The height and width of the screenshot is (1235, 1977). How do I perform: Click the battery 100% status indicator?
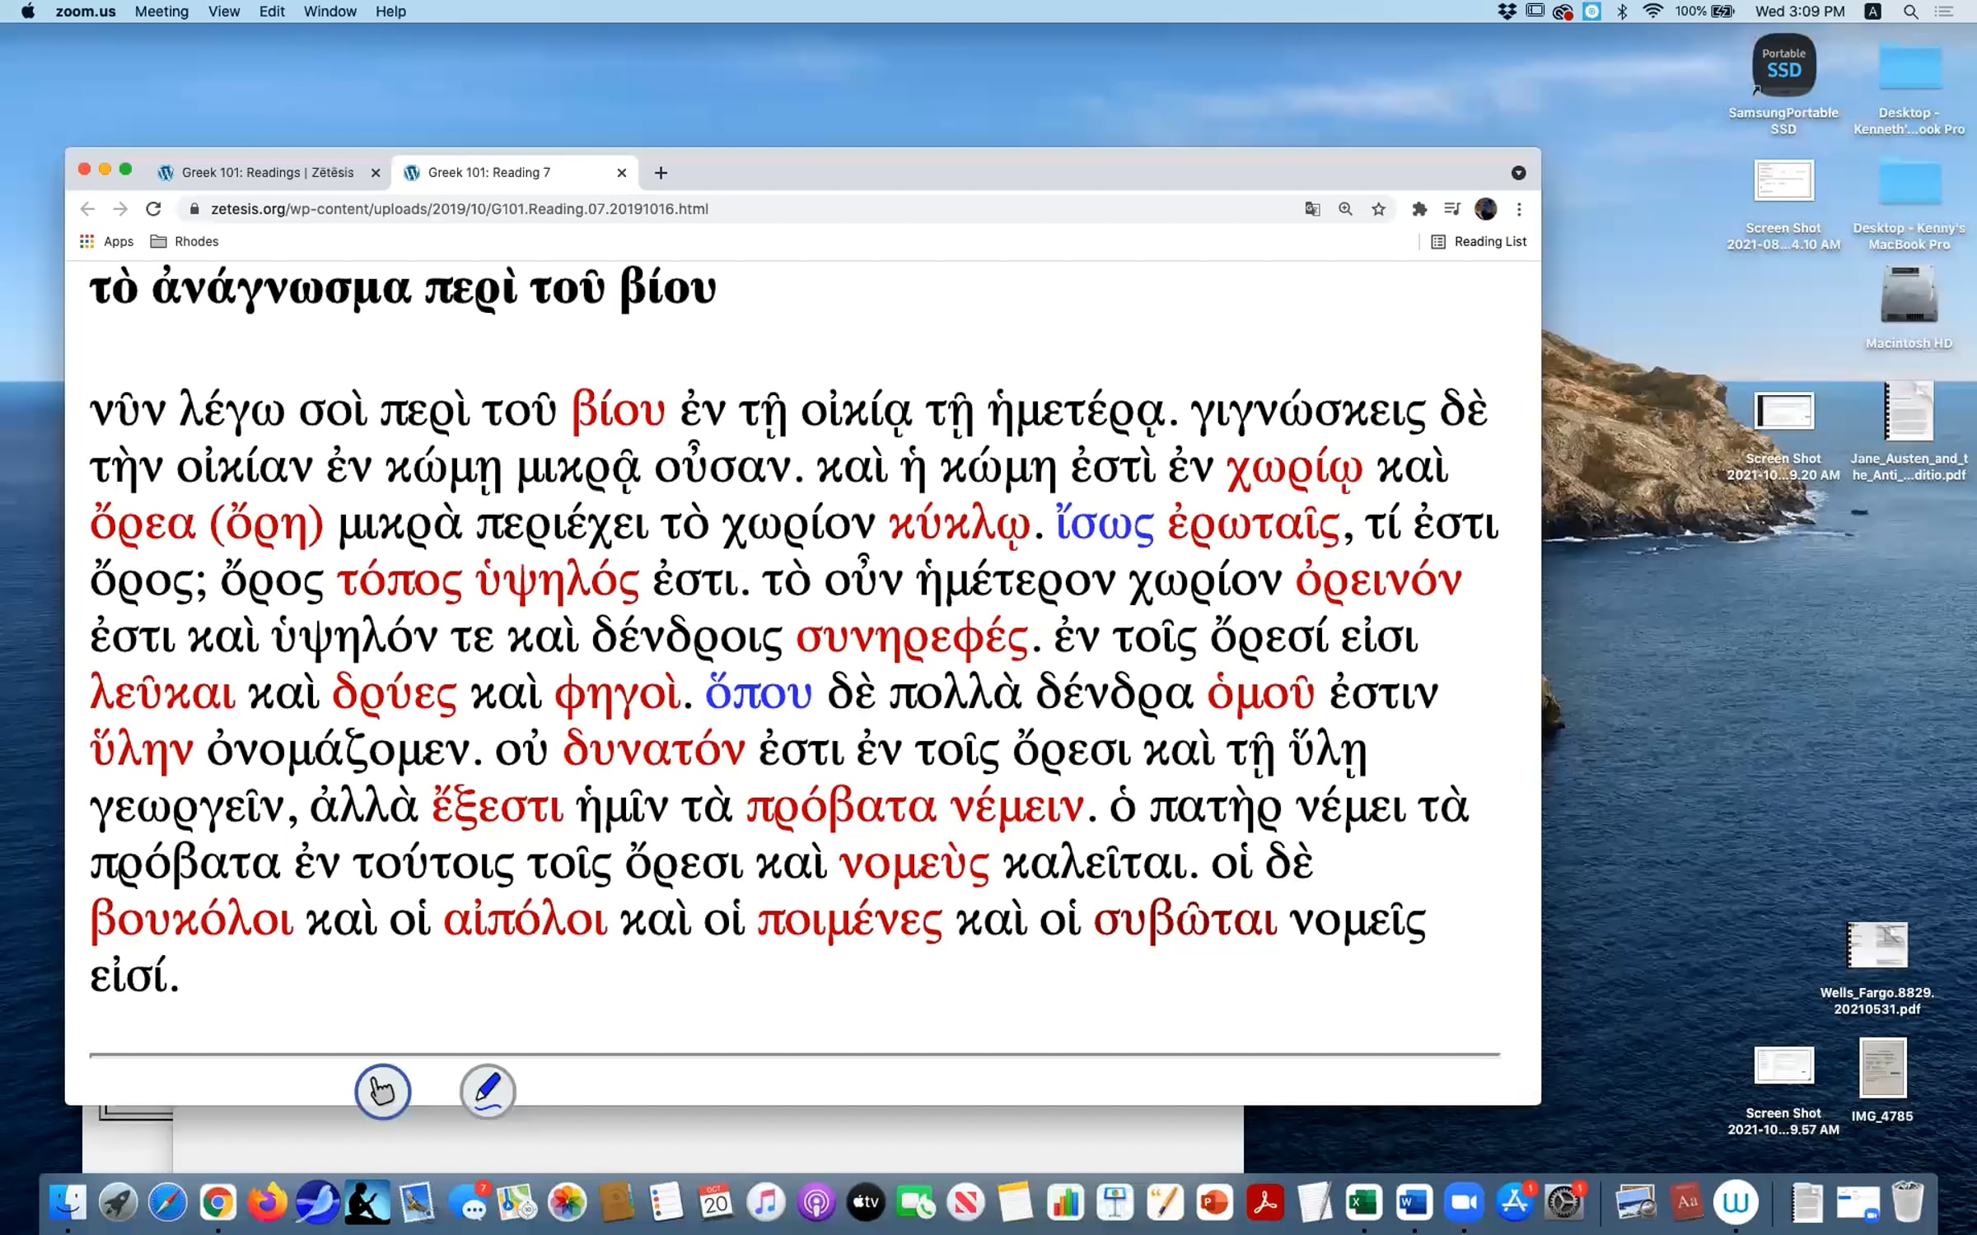click(x=1704, y=12)
